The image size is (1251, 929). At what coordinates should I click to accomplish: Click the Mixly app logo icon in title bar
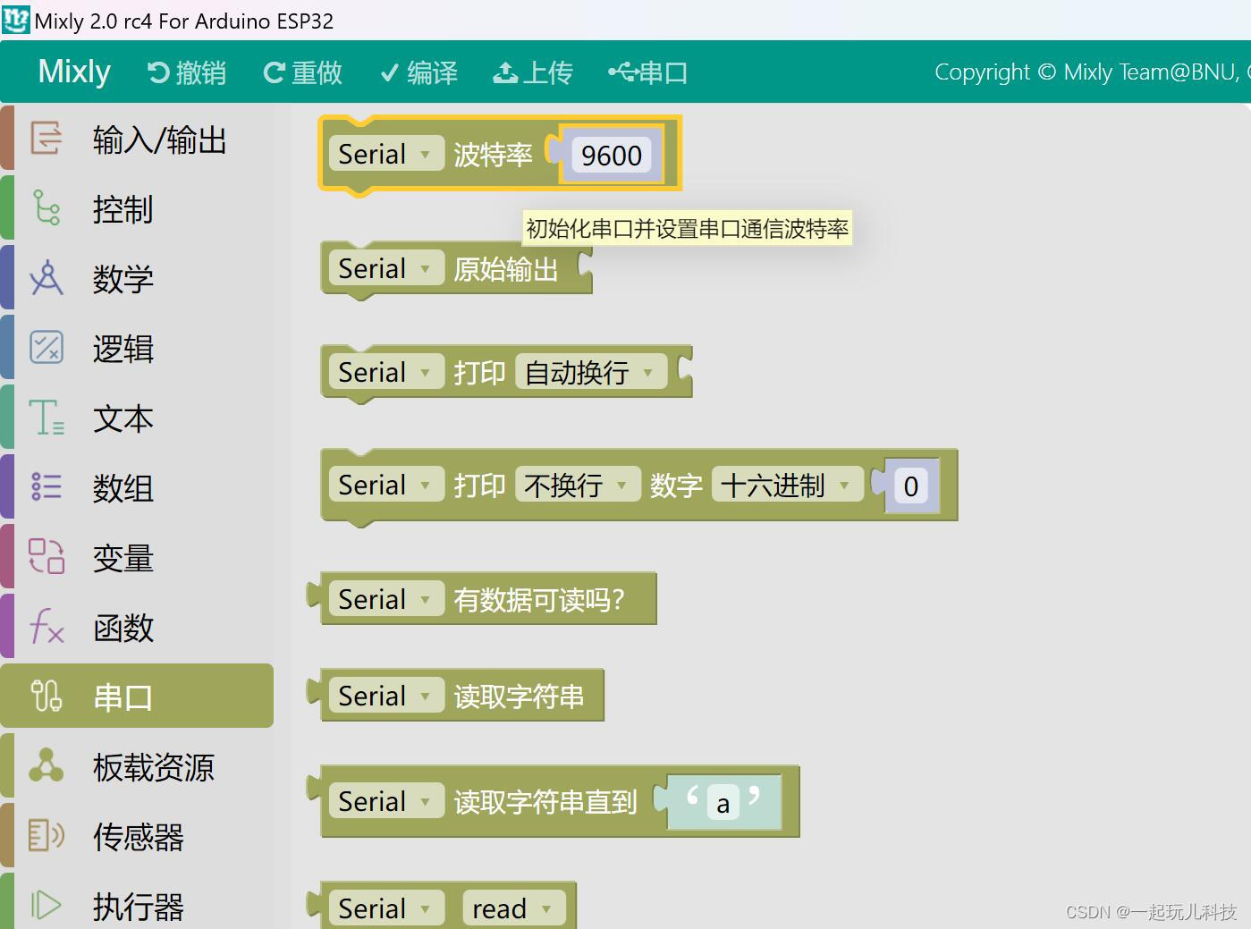[x=16, y=20]
